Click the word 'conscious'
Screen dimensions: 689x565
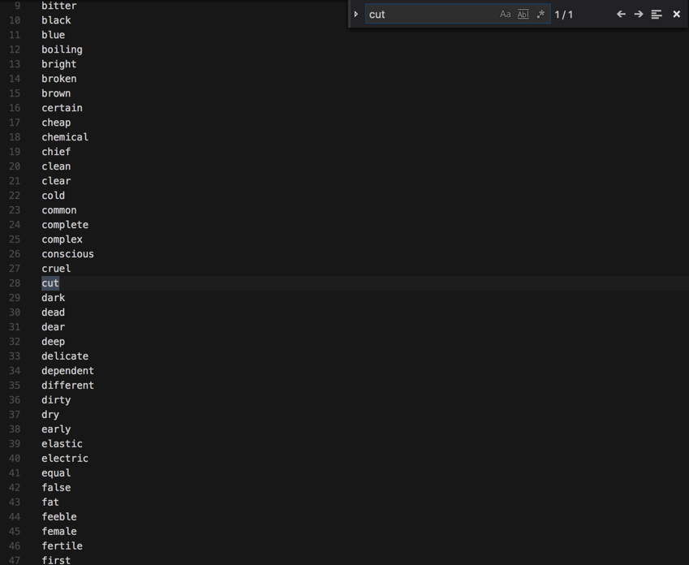tap(67, 254)
